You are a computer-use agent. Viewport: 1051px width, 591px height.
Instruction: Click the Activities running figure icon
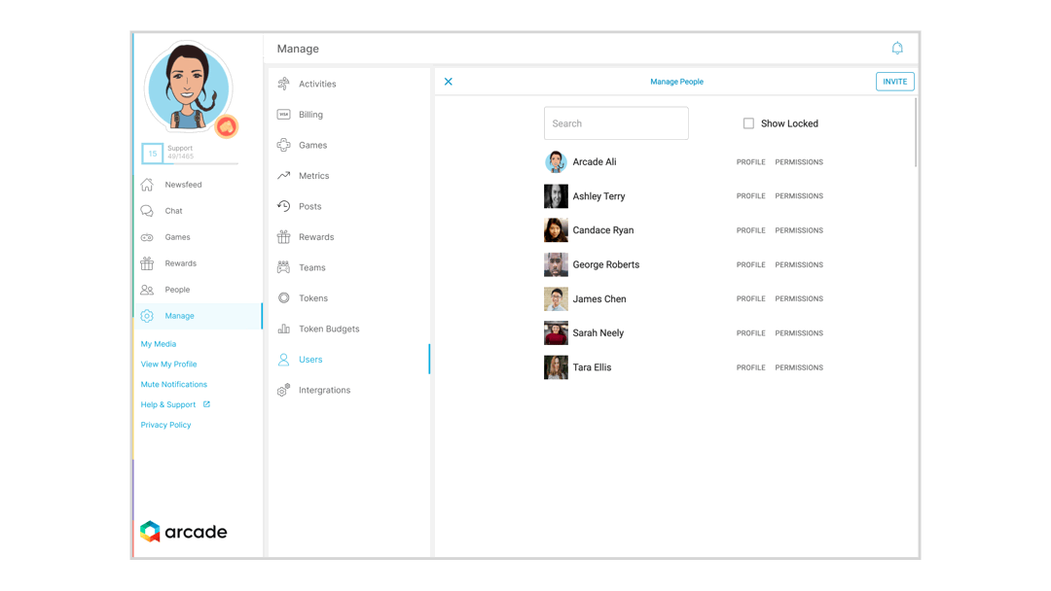click(283, 84)
